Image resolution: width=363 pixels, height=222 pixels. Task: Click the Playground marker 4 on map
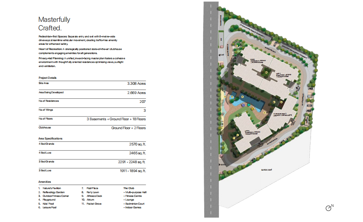[x=225, y=97]
